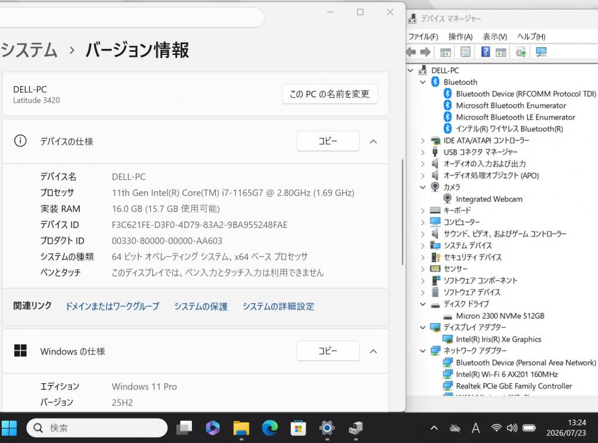This screenshot has height=443, width=598.
Task: Click the Settings page vertical scrollbar
Action: click(x=402, y=212)
